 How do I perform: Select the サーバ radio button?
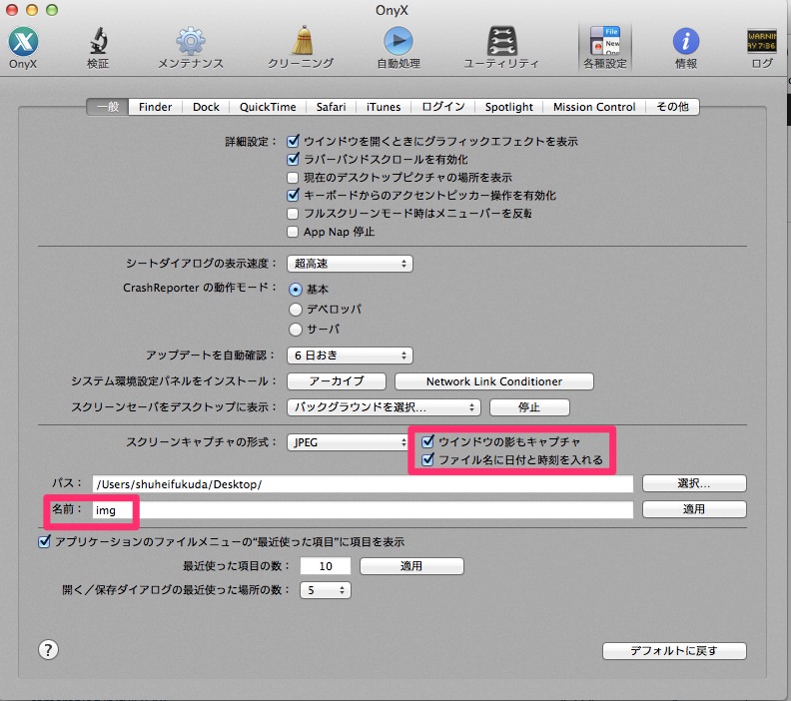pos(296,330)
